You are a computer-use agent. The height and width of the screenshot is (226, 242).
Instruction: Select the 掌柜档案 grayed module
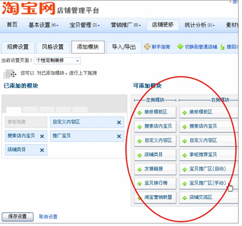26,122
